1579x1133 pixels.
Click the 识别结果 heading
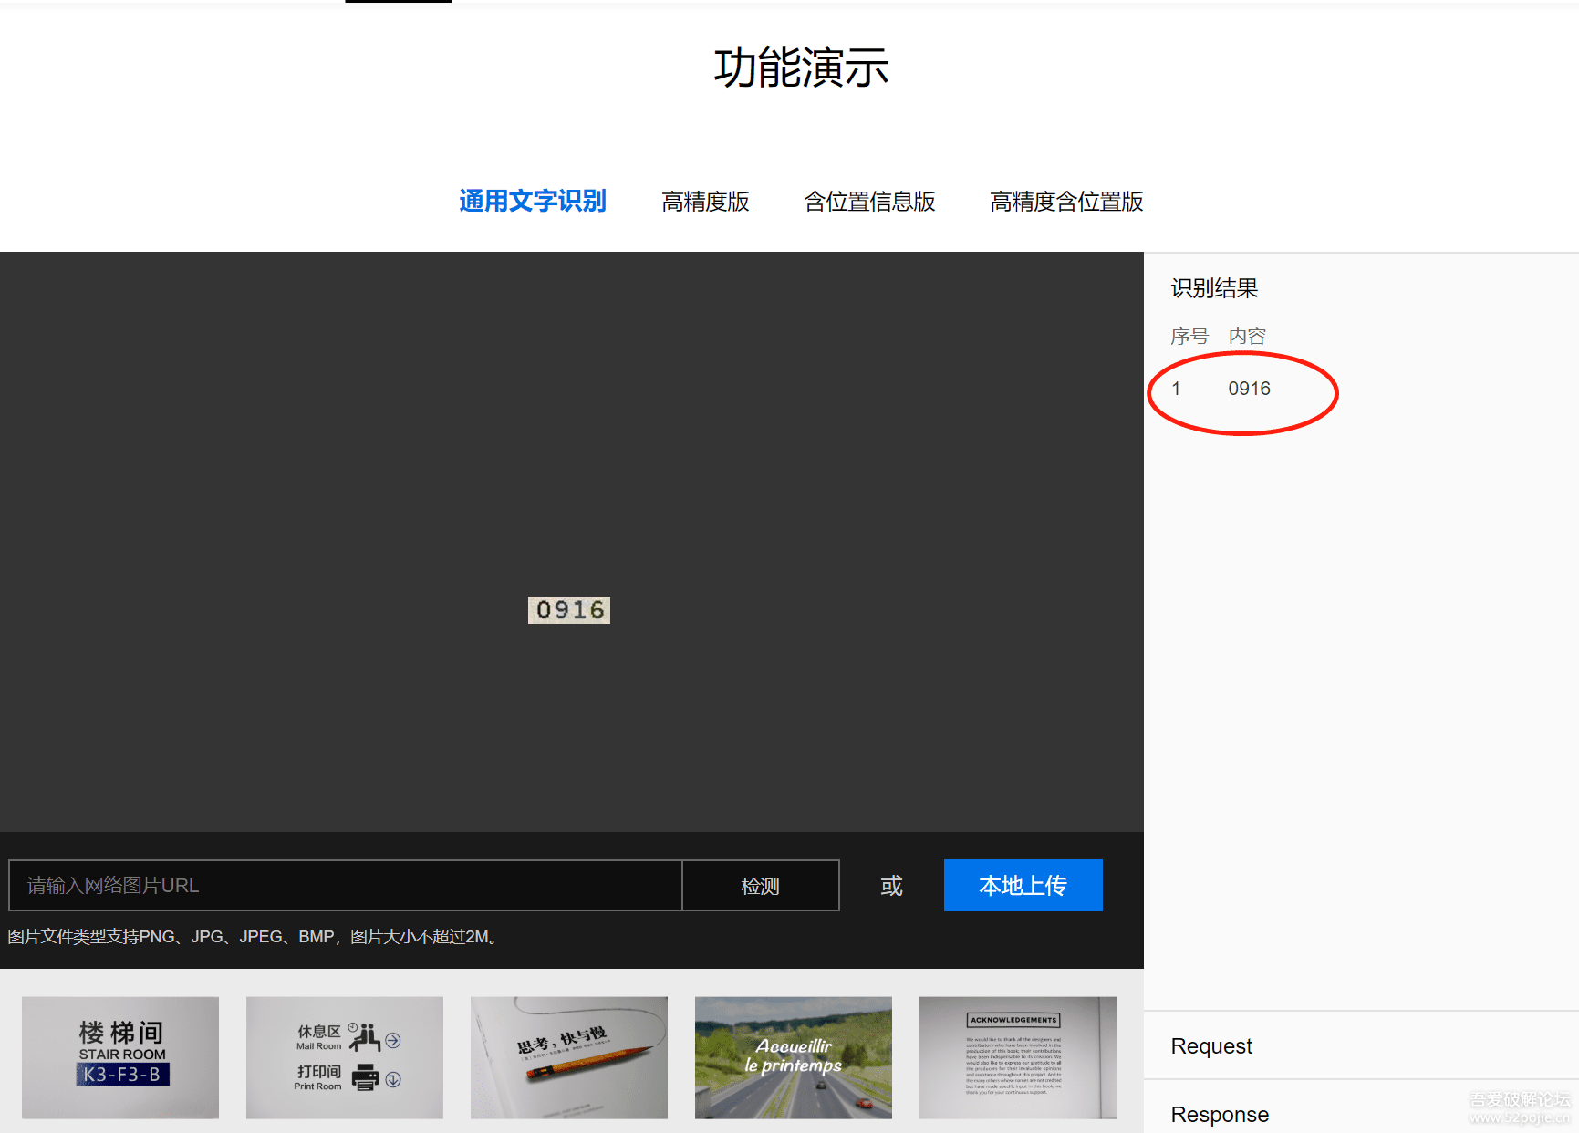point(1214,288)
